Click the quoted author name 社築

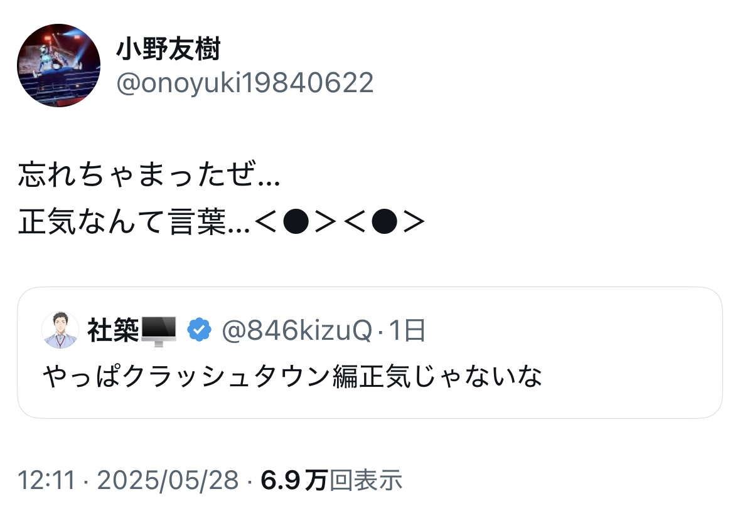[113, 330]
